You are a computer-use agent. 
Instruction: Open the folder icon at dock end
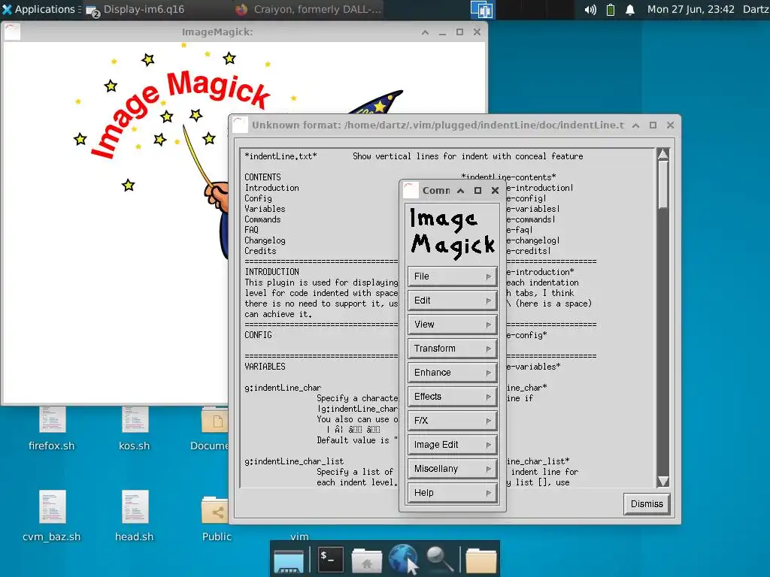pyautogui.click(x=480, y=560)
